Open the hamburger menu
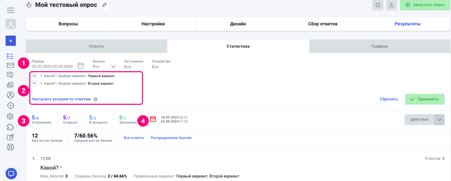The width and height of the screenshot is (451, 181). pyautogui.click(x=11, y=10)
